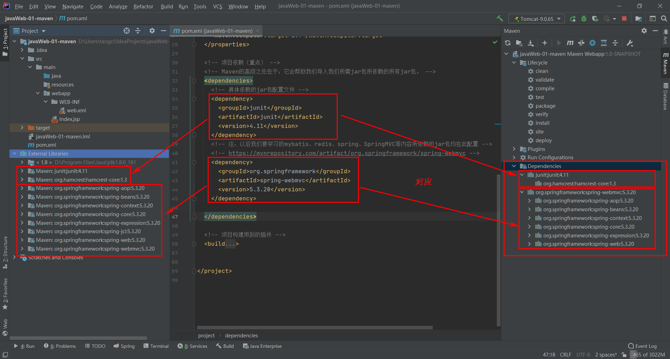The height and width of the screenshot is (359, 670).
Task: Click the memory indicator 465 of 3022M
Action: (649, 355)
